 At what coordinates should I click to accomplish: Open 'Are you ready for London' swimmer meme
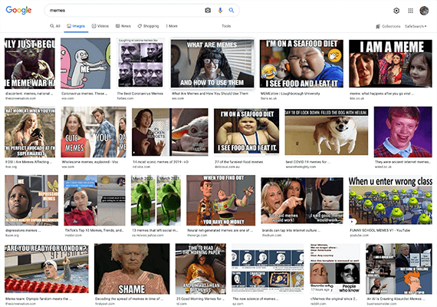[47, 269]
